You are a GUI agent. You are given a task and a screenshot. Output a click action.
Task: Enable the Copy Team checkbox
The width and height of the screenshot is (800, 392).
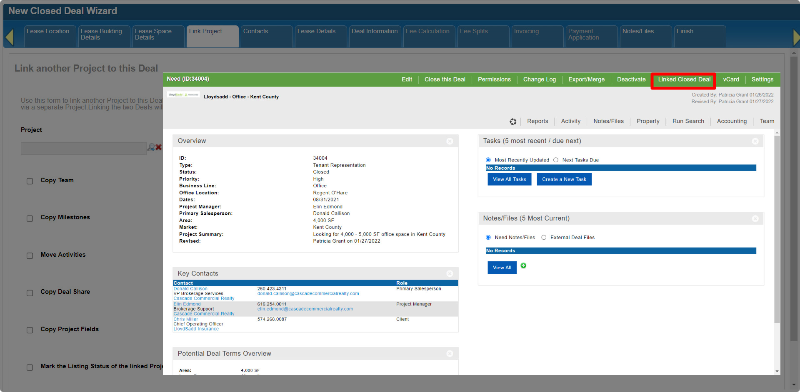[x=30, y=181]
